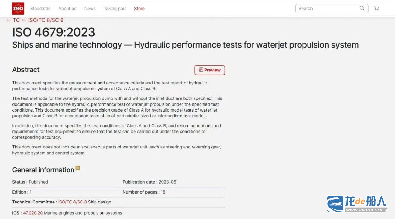The image size is (395, 219).
Task: Open the News section
Action: click(90, 9)
